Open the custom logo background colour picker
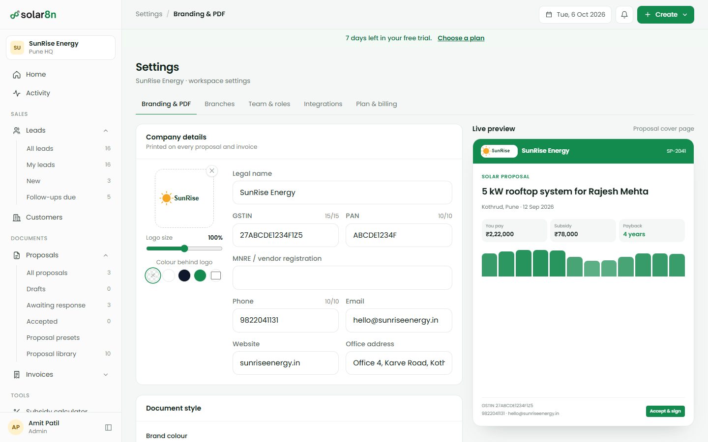The height and width of the screenshot is (442, 708). coord(216,276)
